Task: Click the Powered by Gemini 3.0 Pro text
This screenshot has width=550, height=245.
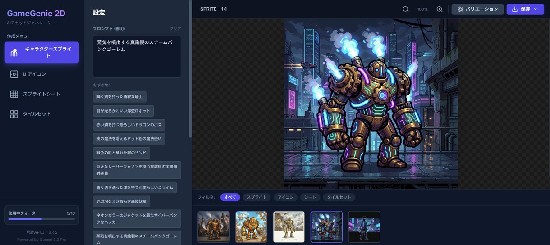Action: [41, 240]
